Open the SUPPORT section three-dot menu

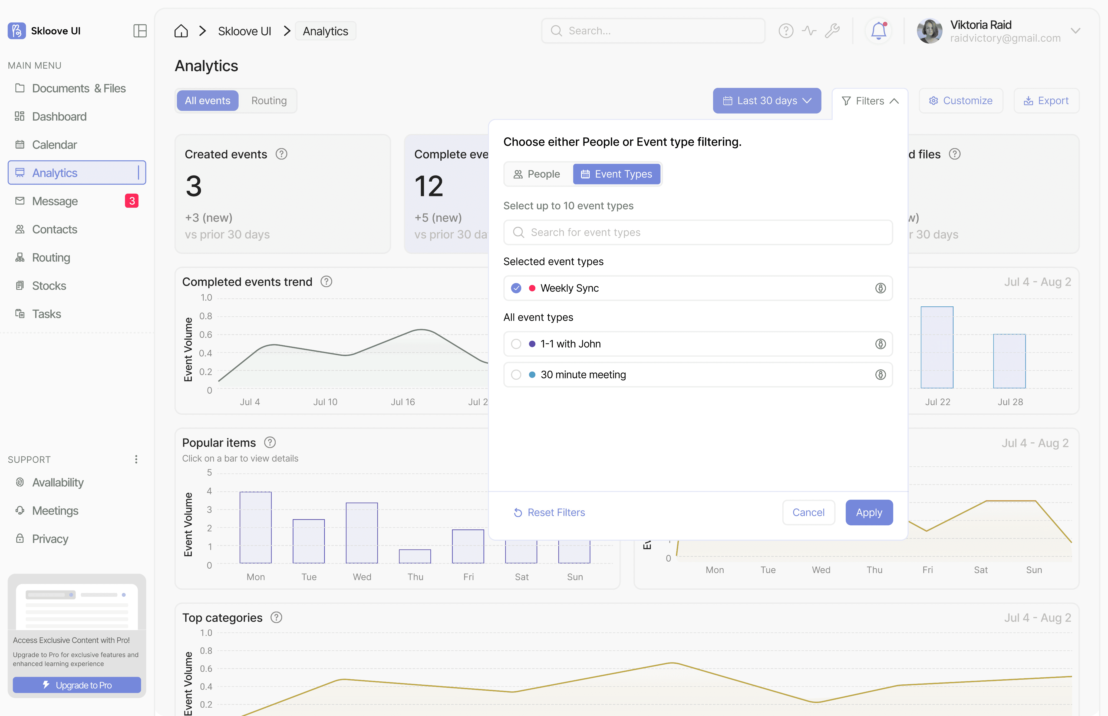(136, 459)
